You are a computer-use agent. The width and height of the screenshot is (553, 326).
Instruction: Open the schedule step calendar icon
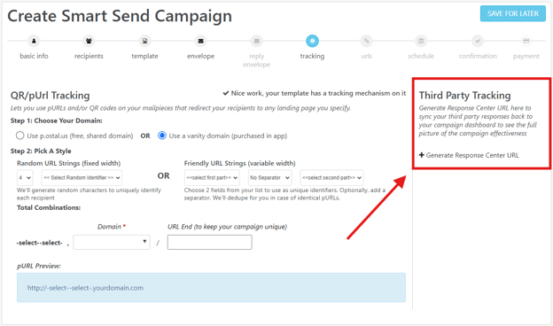[421, 42]
